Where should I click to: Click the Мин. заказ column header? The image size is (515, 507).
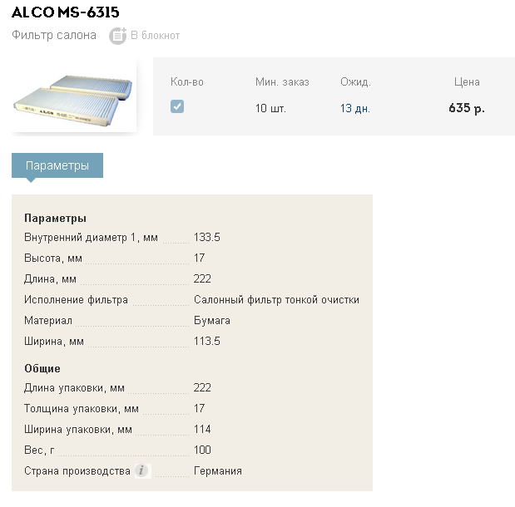click(282, 81)
